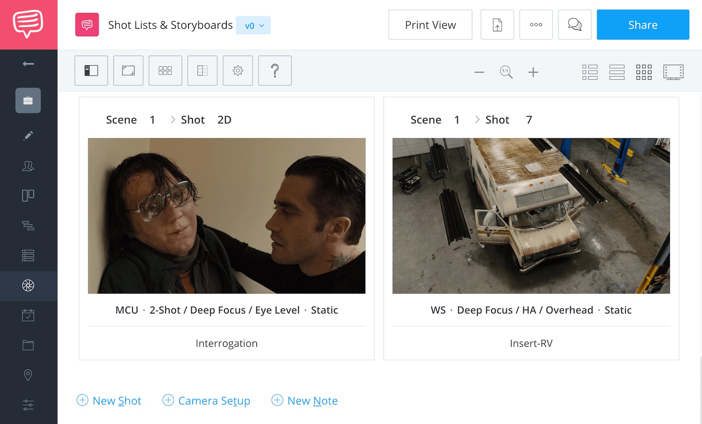Click 2-Shot / Deep Focus / Eye Level text
The image size is (702, 424).
click(x=225, y=310)
